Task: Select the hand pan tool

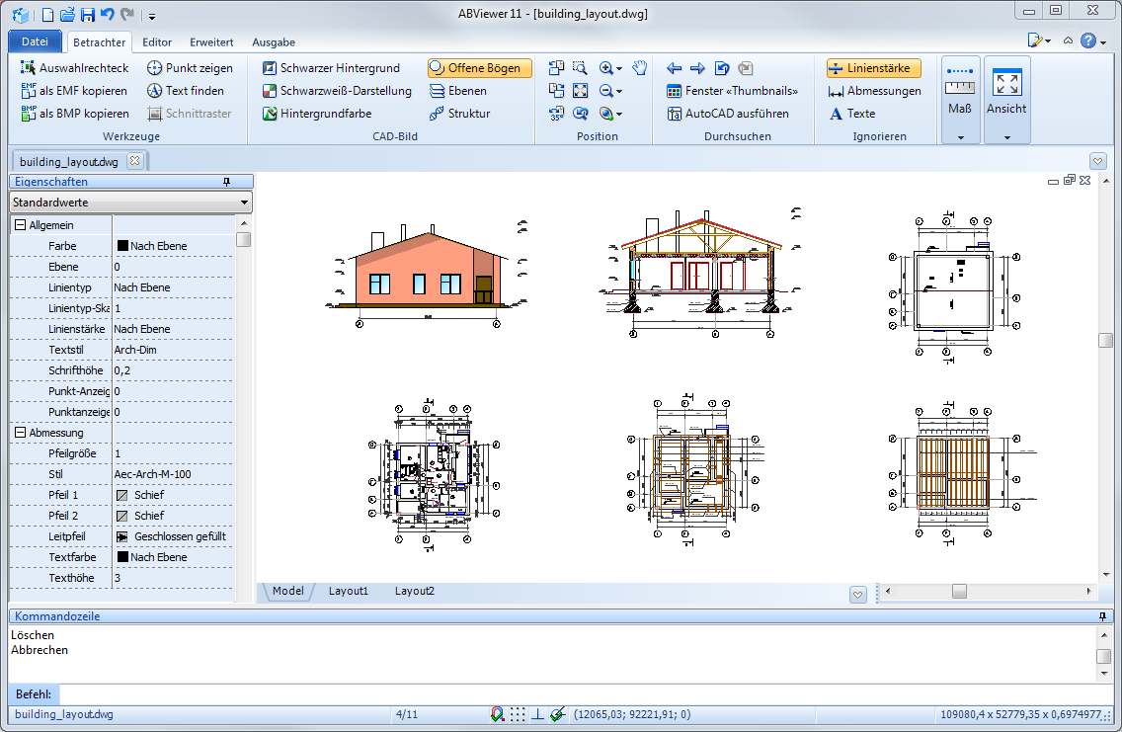Action: point(640,68)
